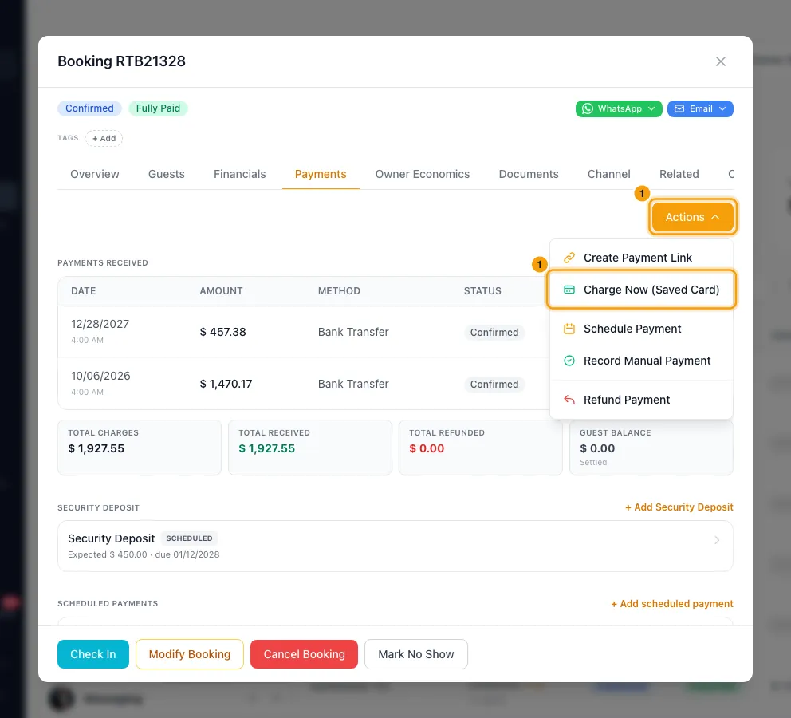Image resolution: width=791 pixels, height=718 pixels.
Task: Open the Owner Economics tab
Action: (x=423, y=174)
